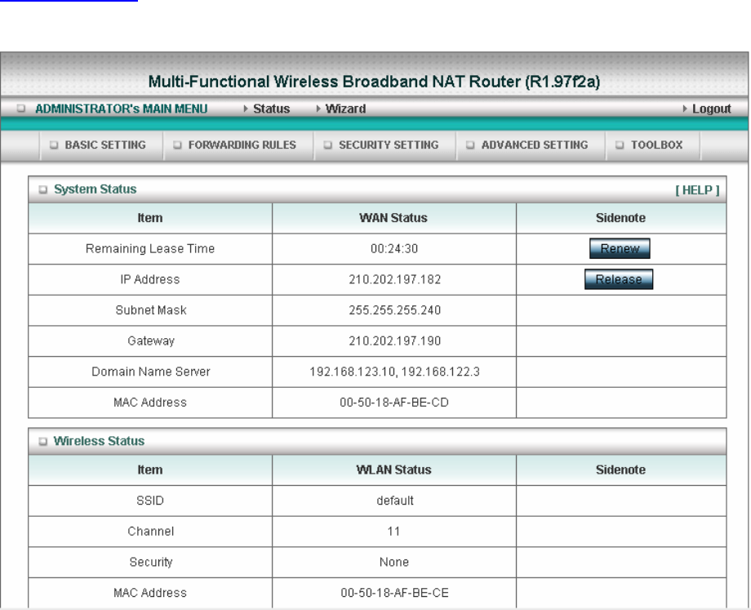Click the WAN Status column header
The height and width of the screenshot is (610, 751).
393,218
